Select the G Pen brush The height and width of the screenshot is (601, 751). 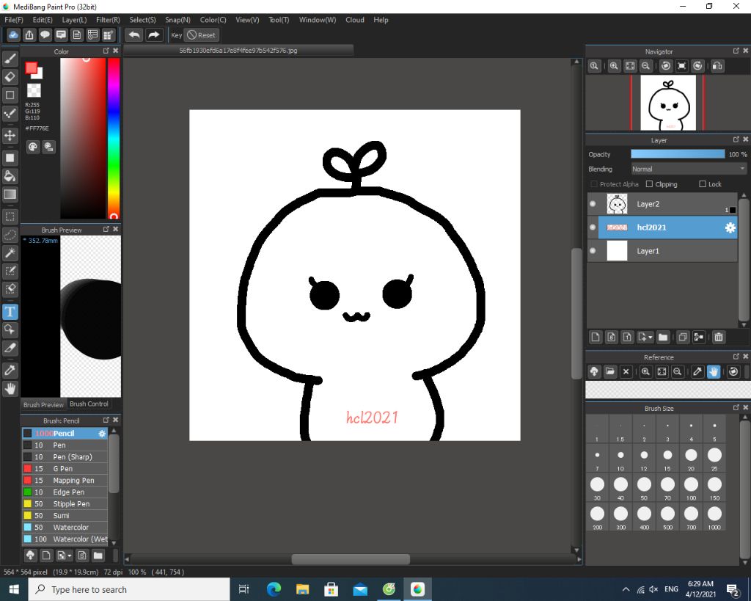pyautogui.click(x=65, y=469)
